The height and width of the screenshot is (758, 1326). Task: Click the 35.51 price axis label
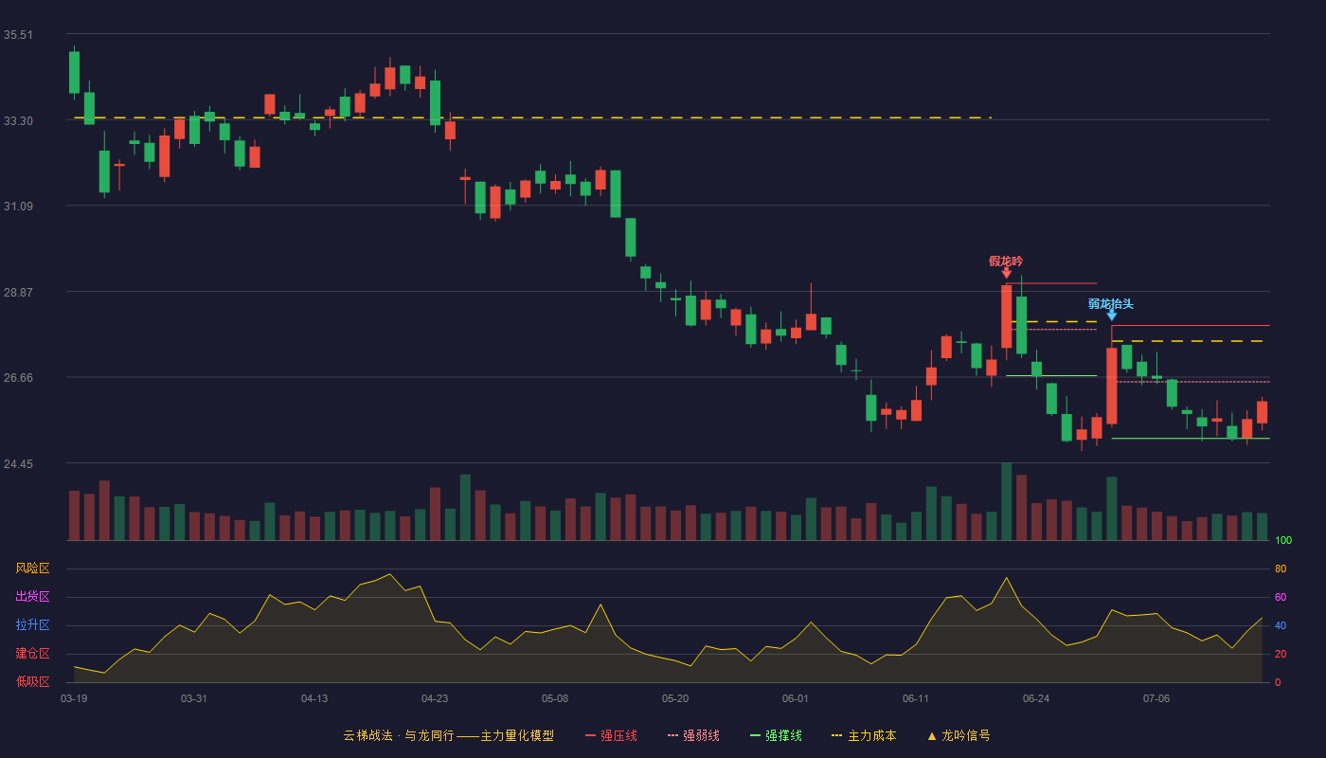tap(18, 35)
